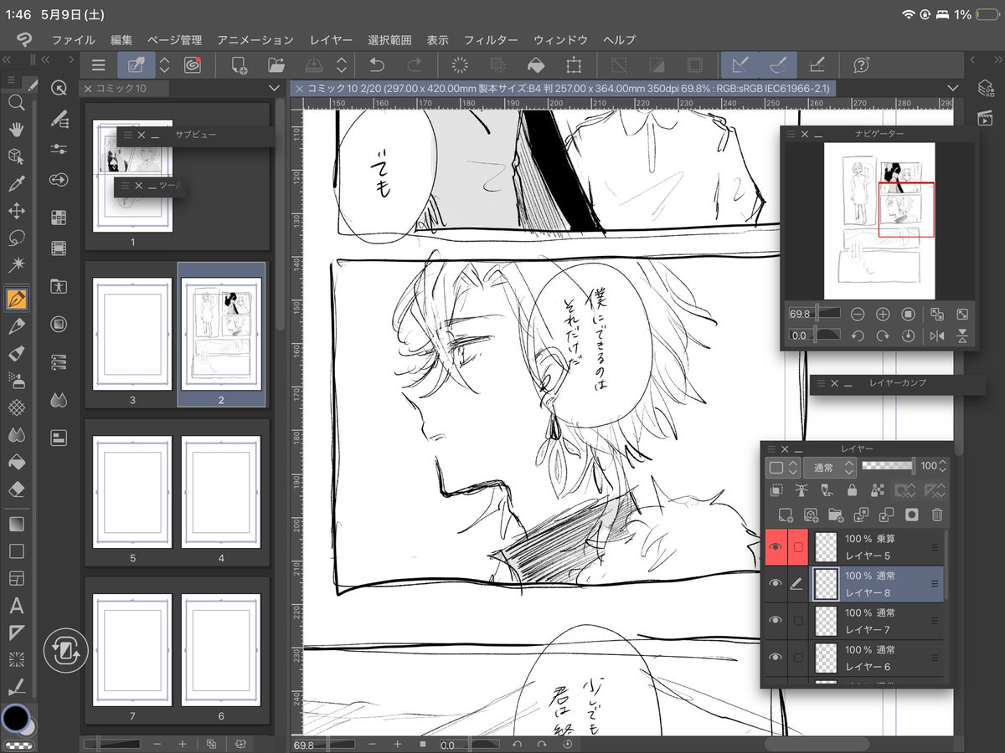Viewport: 1005px width, 753px height.
Task: Click the Fill bucket command icon
Action: pos(537,65)
